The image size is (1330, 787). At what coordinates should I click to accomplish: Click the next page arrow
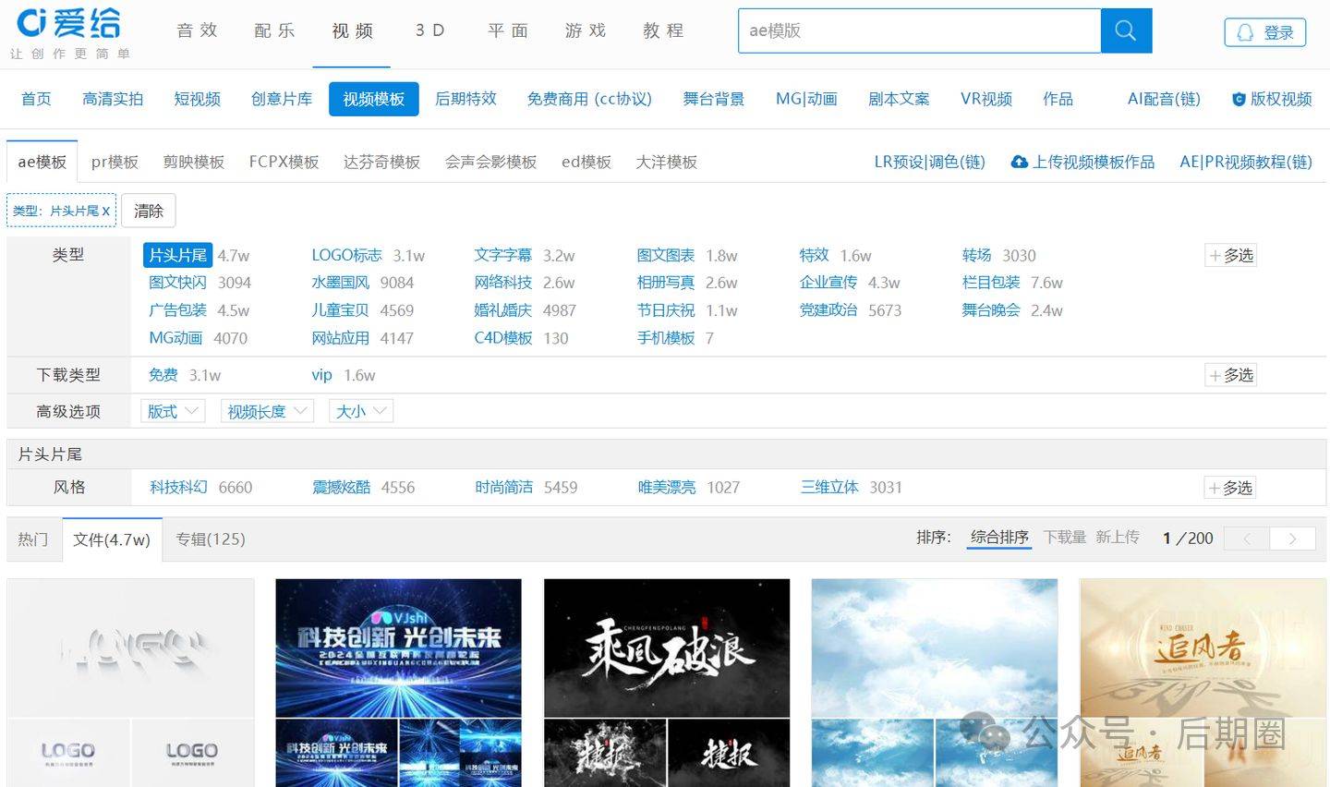[x=1292, y=538]
